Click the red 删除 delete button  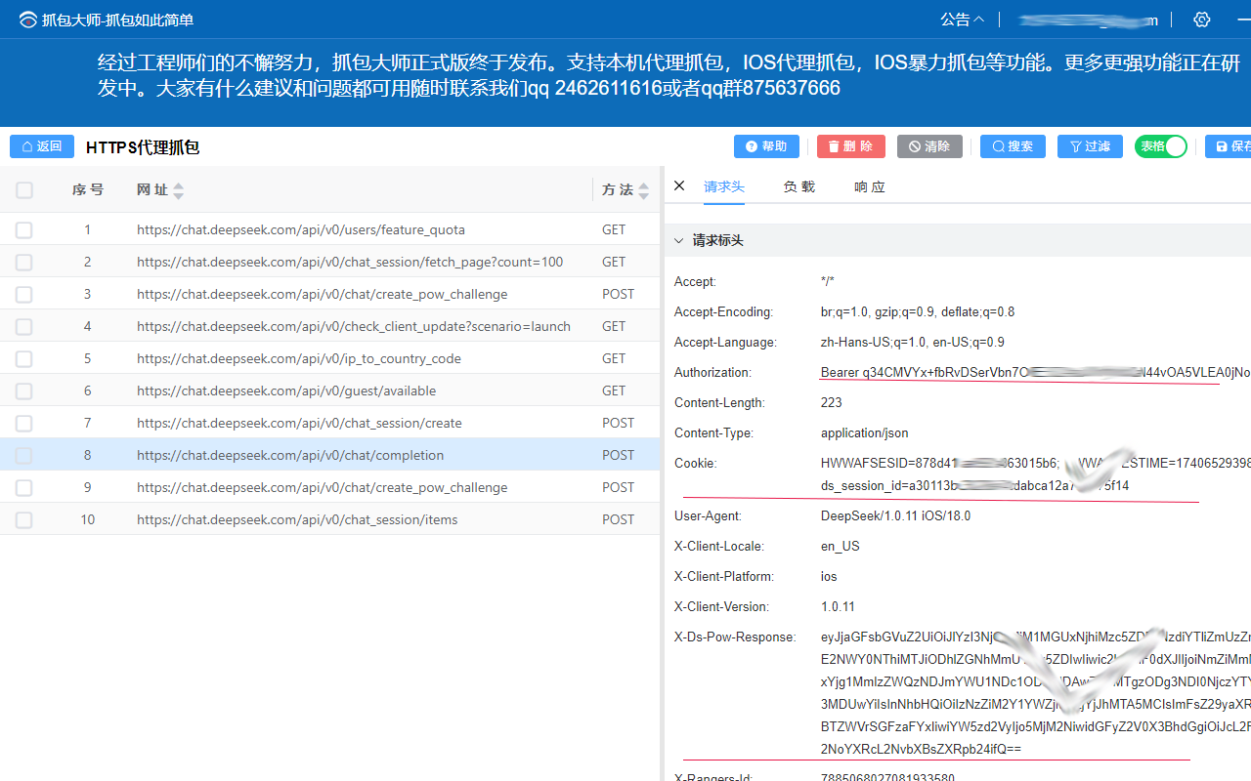pyautogui.click(x=850, y=146)
